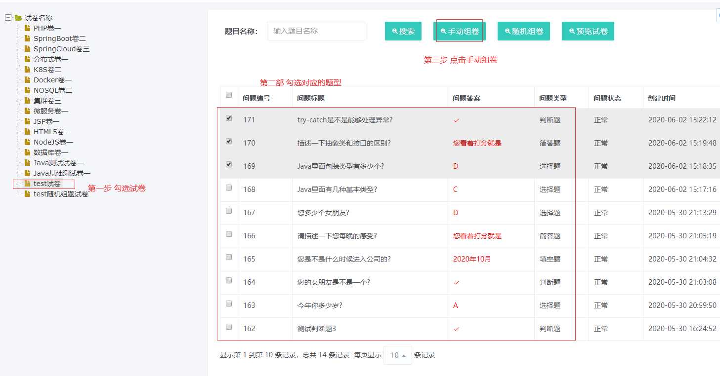This screenshot has height=376, width=720.
Task: Click file icon of K8S卷二
Action: click(x=28, y=70)
